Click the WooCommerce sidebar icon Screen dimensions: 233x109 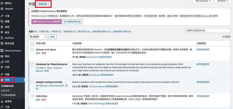(2, 50)
